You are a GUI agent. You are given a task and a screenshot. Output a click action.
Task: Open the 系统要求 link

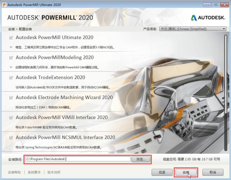pos(34,172)
